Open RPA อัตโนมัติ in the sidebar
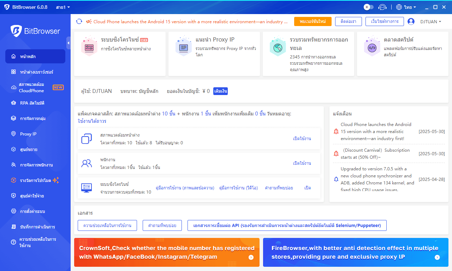452x271 pixels. click(x=35, y=103)
